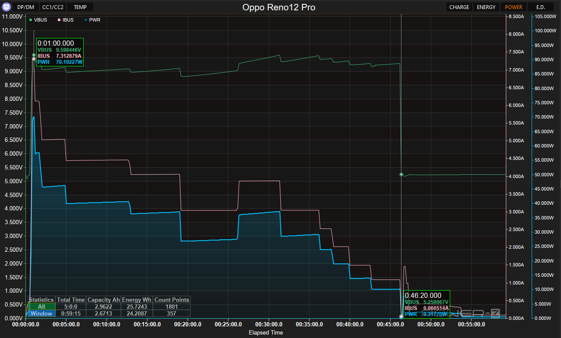Click the 00:30:00.0 tick on time axis
The width and height of the screenshot is (561, 338).
point(269,324)
